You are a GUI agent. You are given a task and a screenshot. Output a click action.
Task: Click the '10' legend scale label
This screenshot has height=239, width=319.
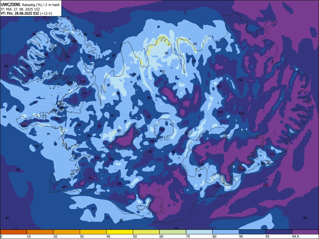(29, 236)
